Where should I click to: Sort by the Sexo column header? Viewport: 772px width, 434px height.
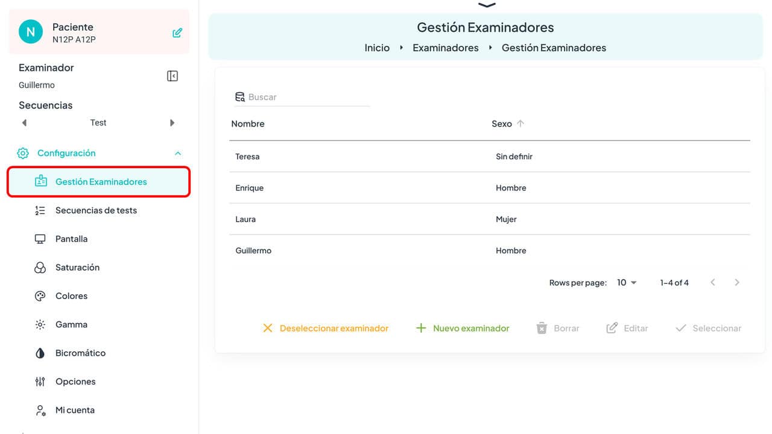(x=502, y=124)
